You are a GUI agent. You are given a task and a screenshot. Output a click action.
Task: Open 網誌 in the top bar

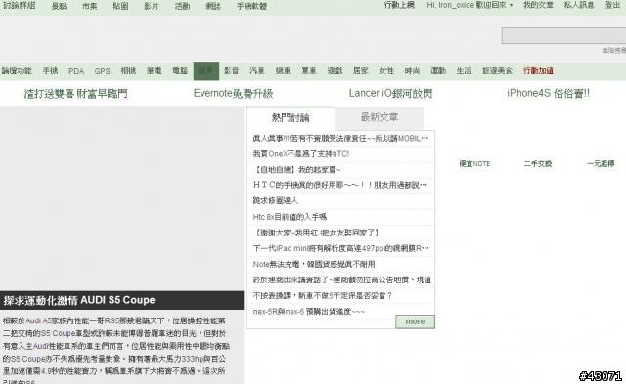[x=213, y=6]
